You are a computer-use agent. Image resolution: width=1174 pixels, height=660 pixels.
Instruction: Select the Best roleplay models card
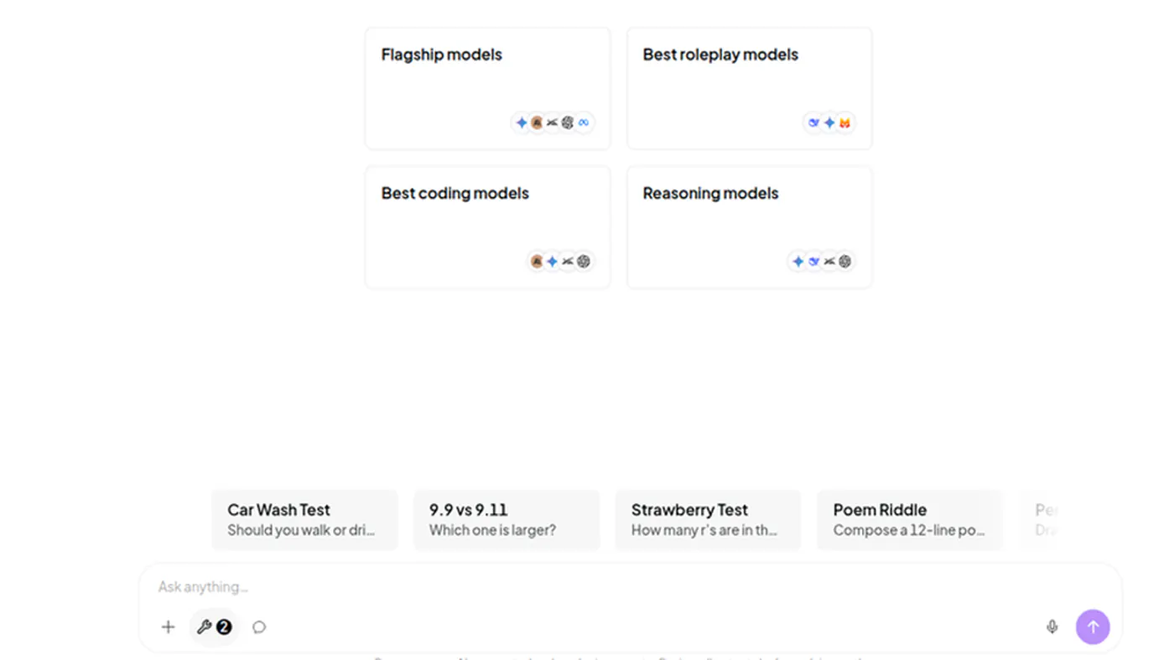tap(750, 88)
